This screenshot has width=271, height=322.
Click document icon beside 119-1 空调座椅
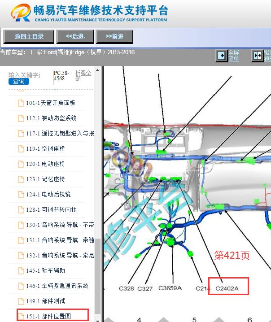[x=21, y=149]
